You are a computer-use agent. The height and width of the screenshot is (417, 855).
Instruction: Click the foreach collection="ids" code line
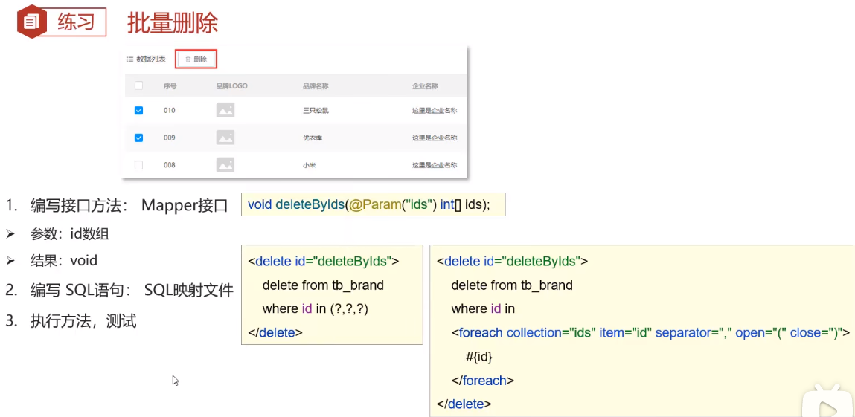pyautogui.click(x=650, y=332)
